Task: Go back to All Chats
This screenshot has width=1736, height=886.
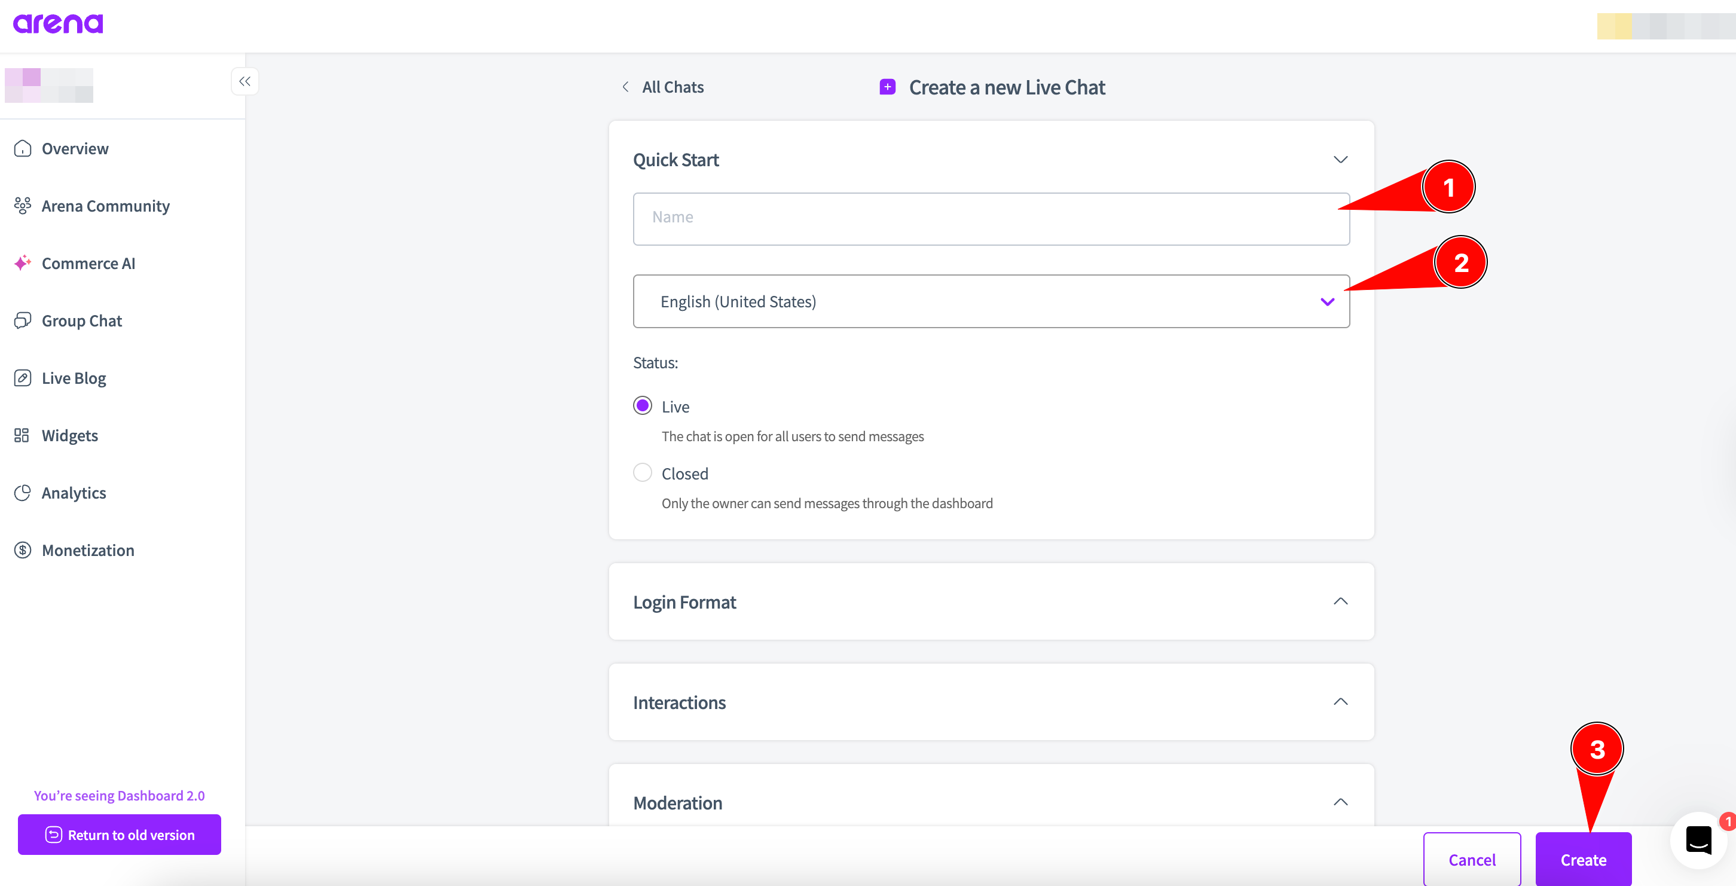Action: [x=662, y=87]
